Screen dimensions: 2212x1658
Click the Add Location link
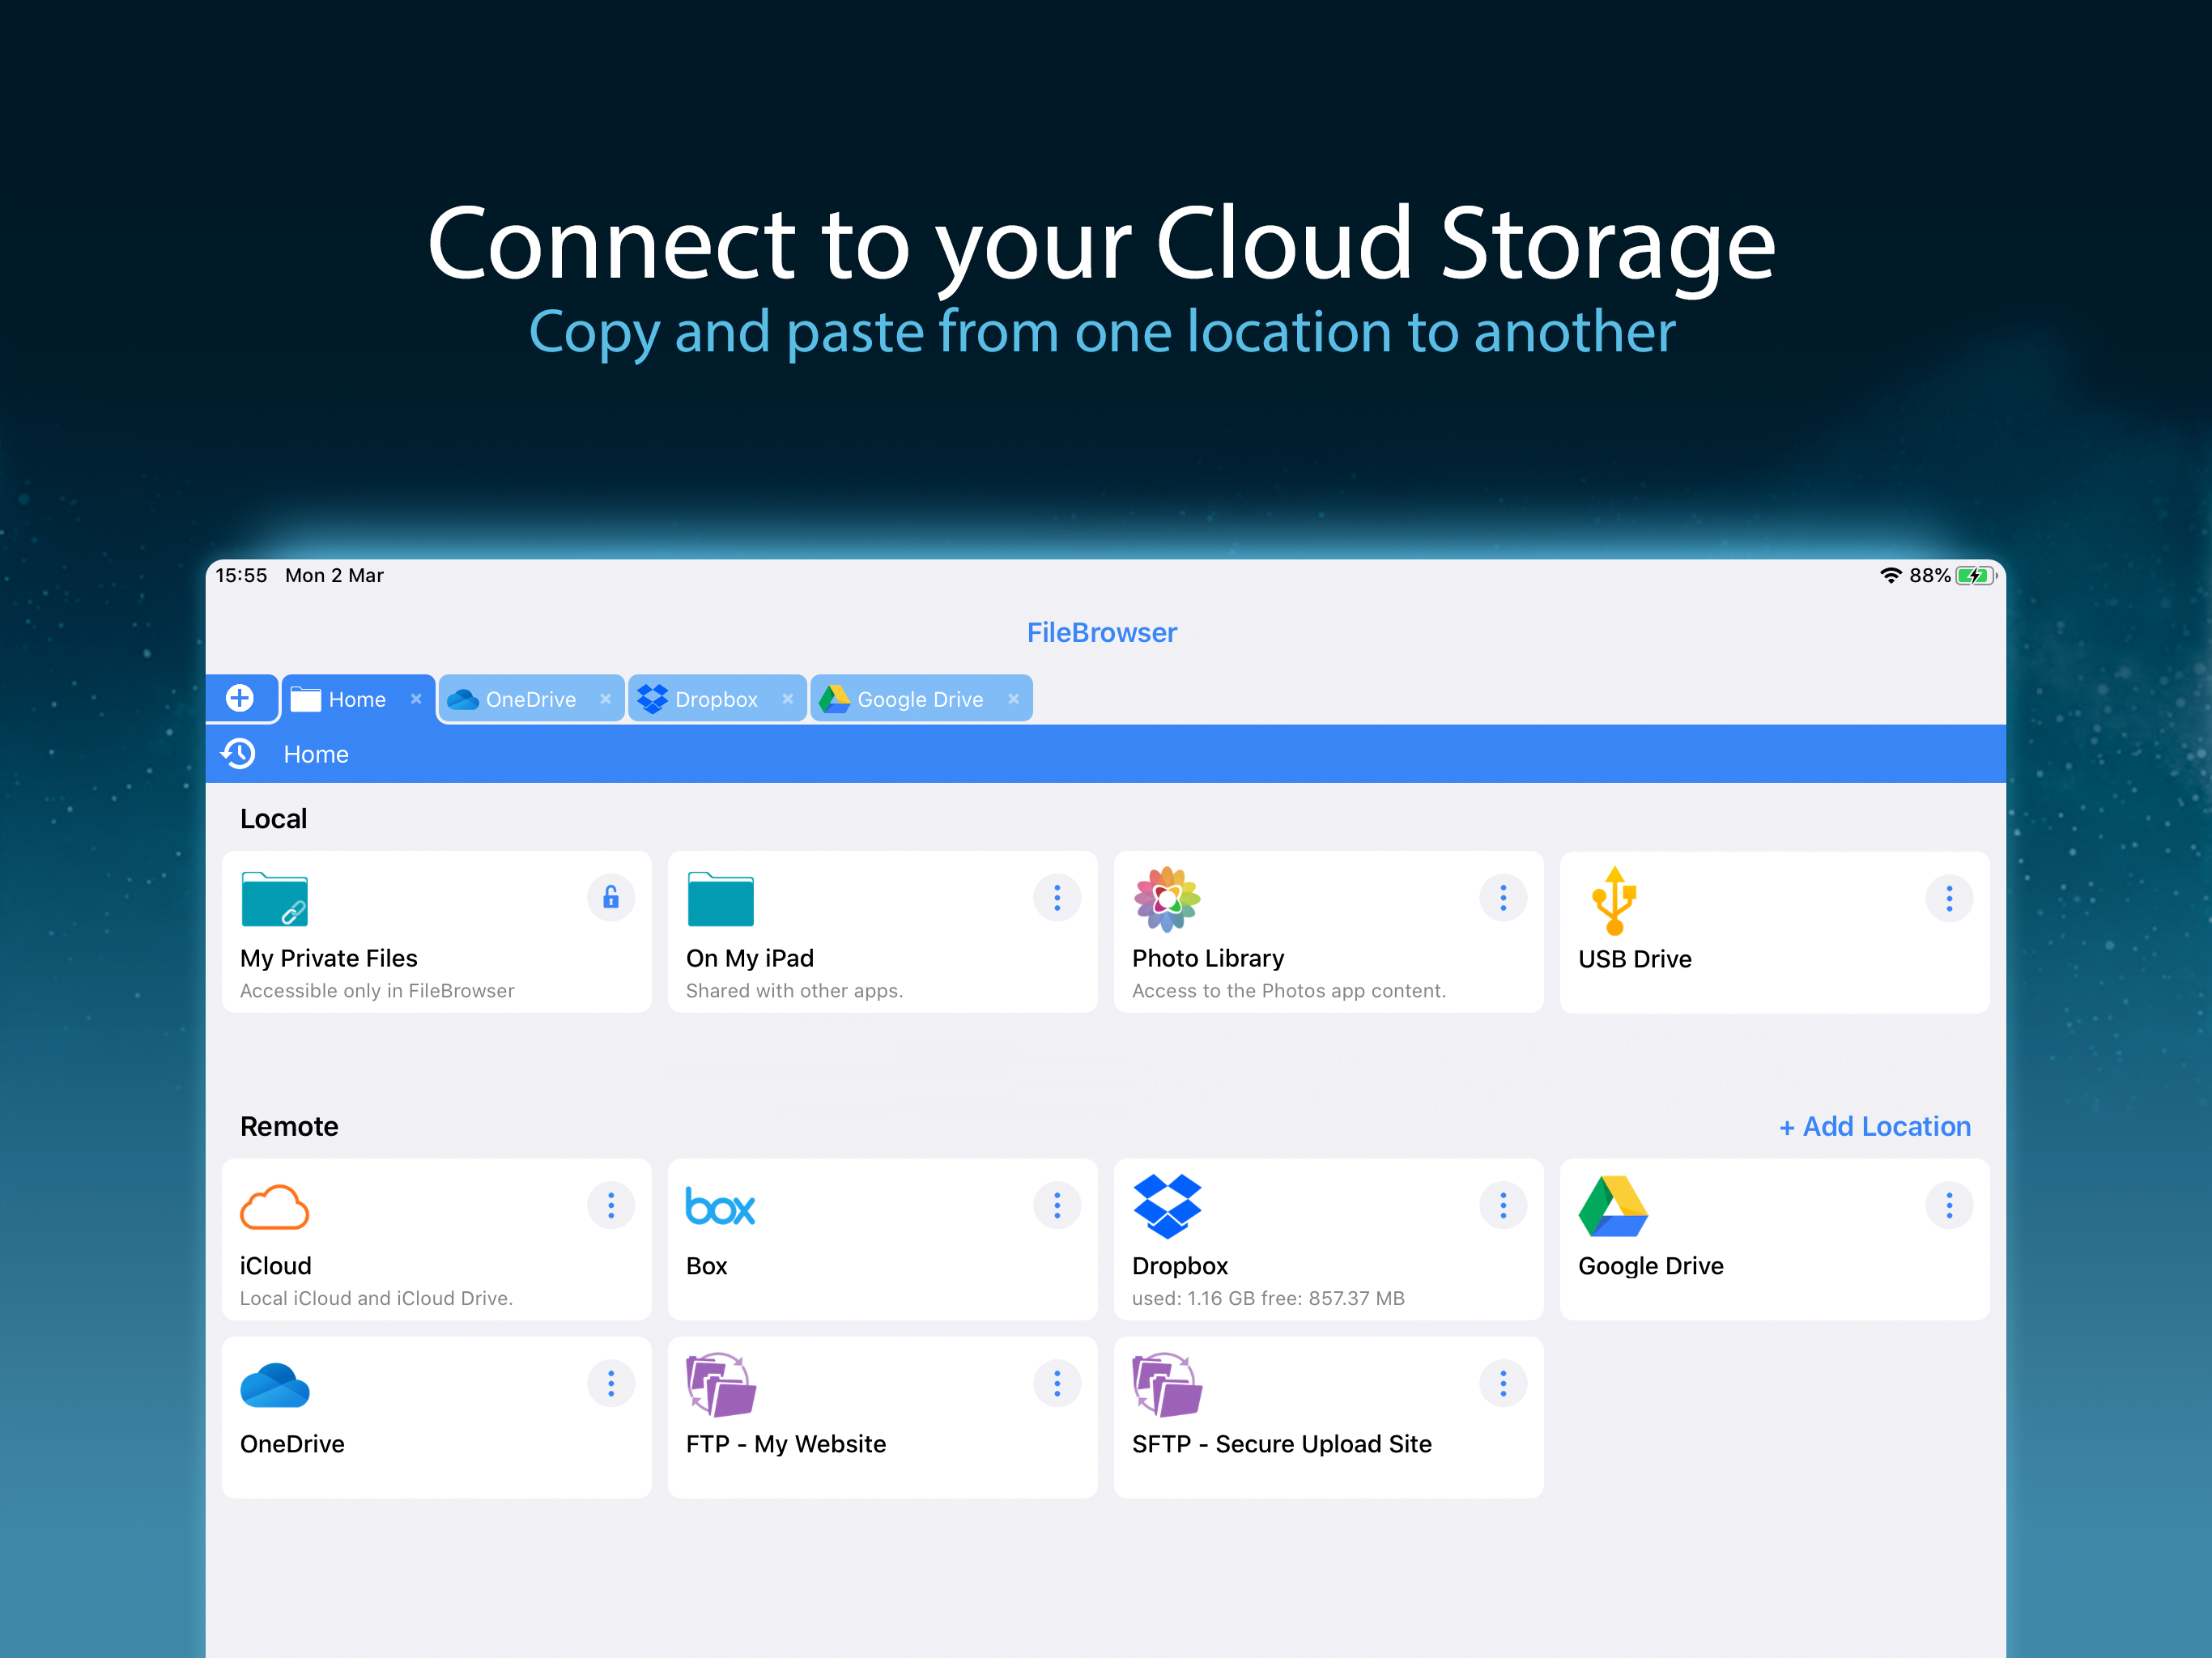[1875, 1126]
